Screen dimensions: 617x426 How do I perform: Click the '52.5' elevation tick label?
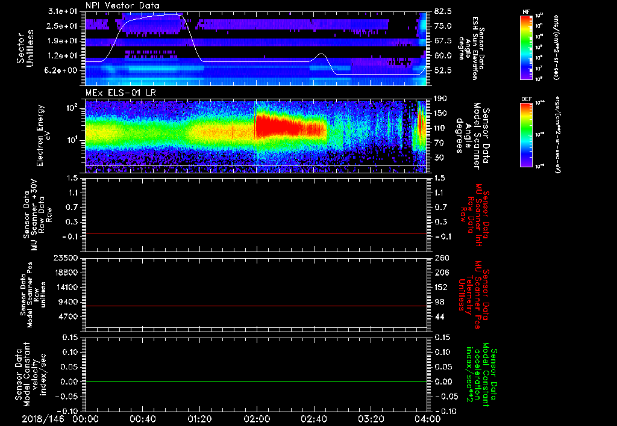point(443,70)
